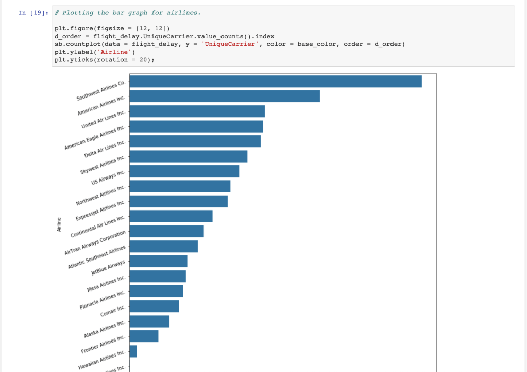Image resolution: width=527 pixels, height=372 pixels.
Task: Select the Delta Air Lines Inc. bar
Action: (x=195, y=141)
